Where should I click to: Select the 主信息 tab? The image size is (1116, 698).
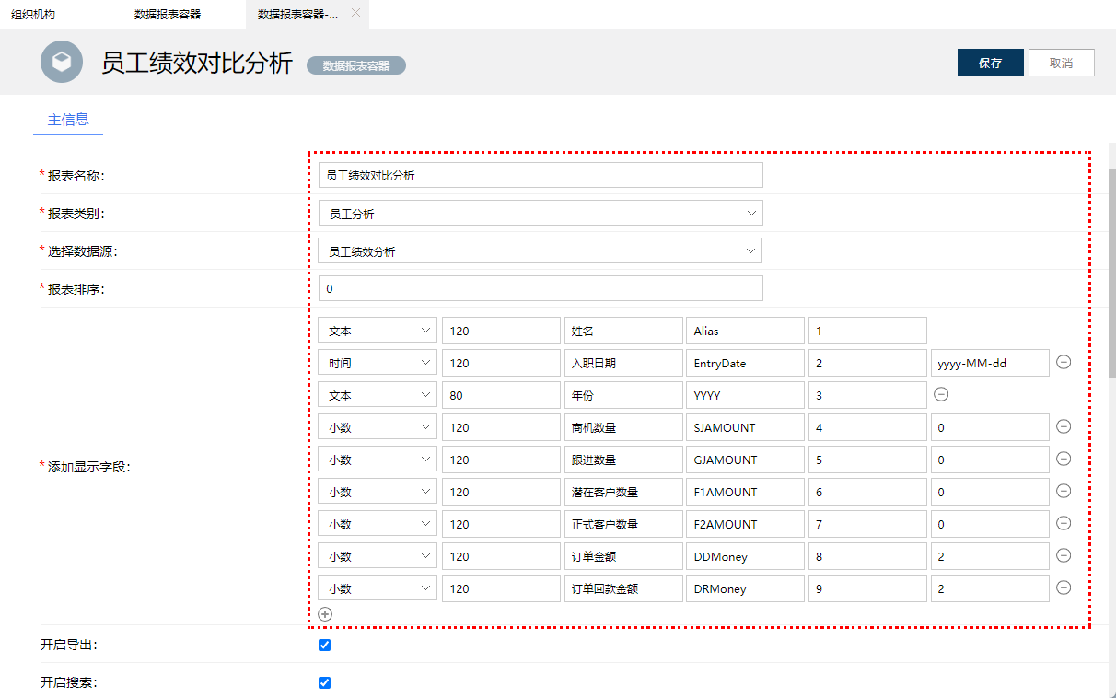tap(67, 120)
